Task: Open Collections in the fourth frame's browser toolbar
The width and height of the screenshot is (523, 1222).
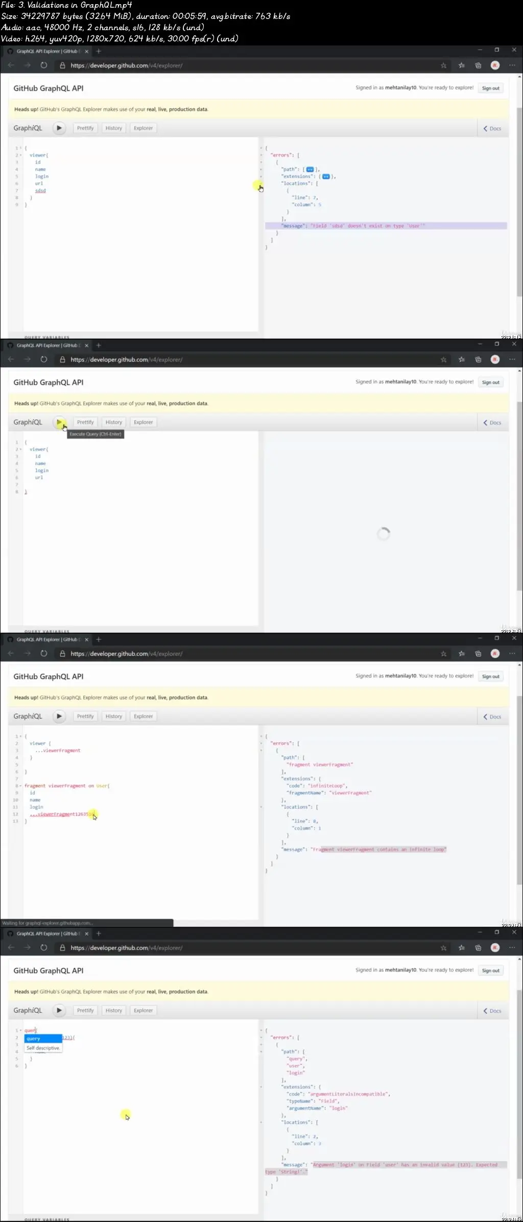Action: tap(478, 948)
